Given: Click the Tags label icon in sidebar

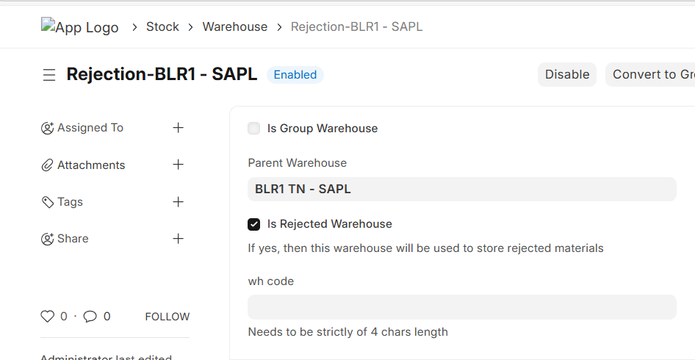Looking at the screenshot, I should point(48,202).
